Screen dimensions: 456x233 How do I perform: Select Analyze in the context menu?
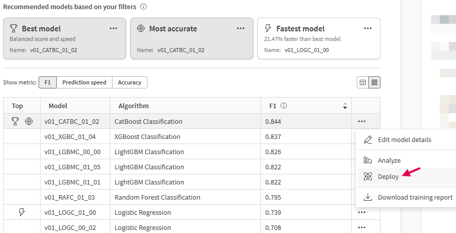pyautogui.click(x=389, y=160)
